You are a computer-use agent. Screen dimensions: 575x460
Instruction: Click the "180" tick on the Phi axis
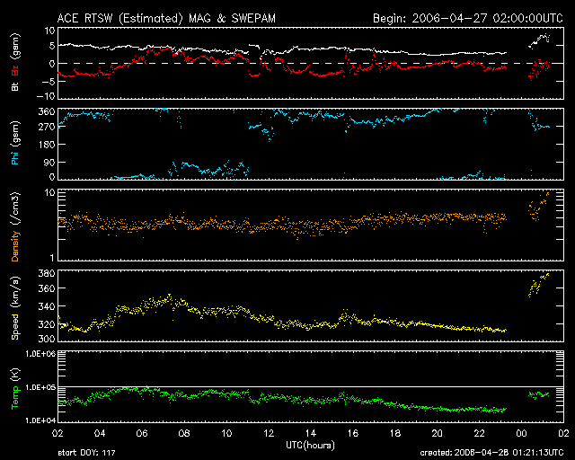(47, 145)
